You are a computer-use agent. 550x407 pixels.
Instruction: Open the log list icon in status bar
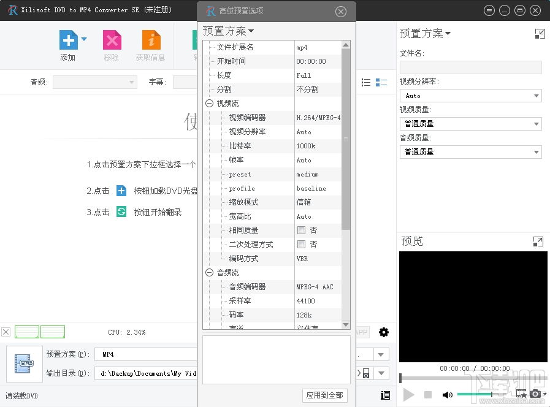[385, 395]
